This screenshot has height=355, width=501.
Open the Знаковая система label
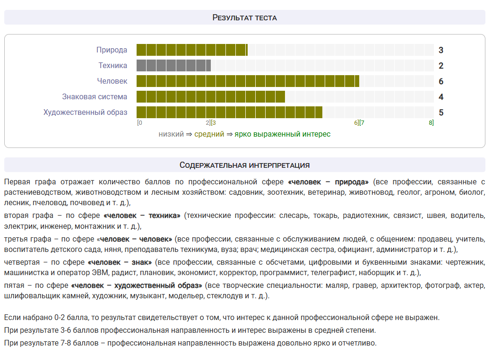95,96
